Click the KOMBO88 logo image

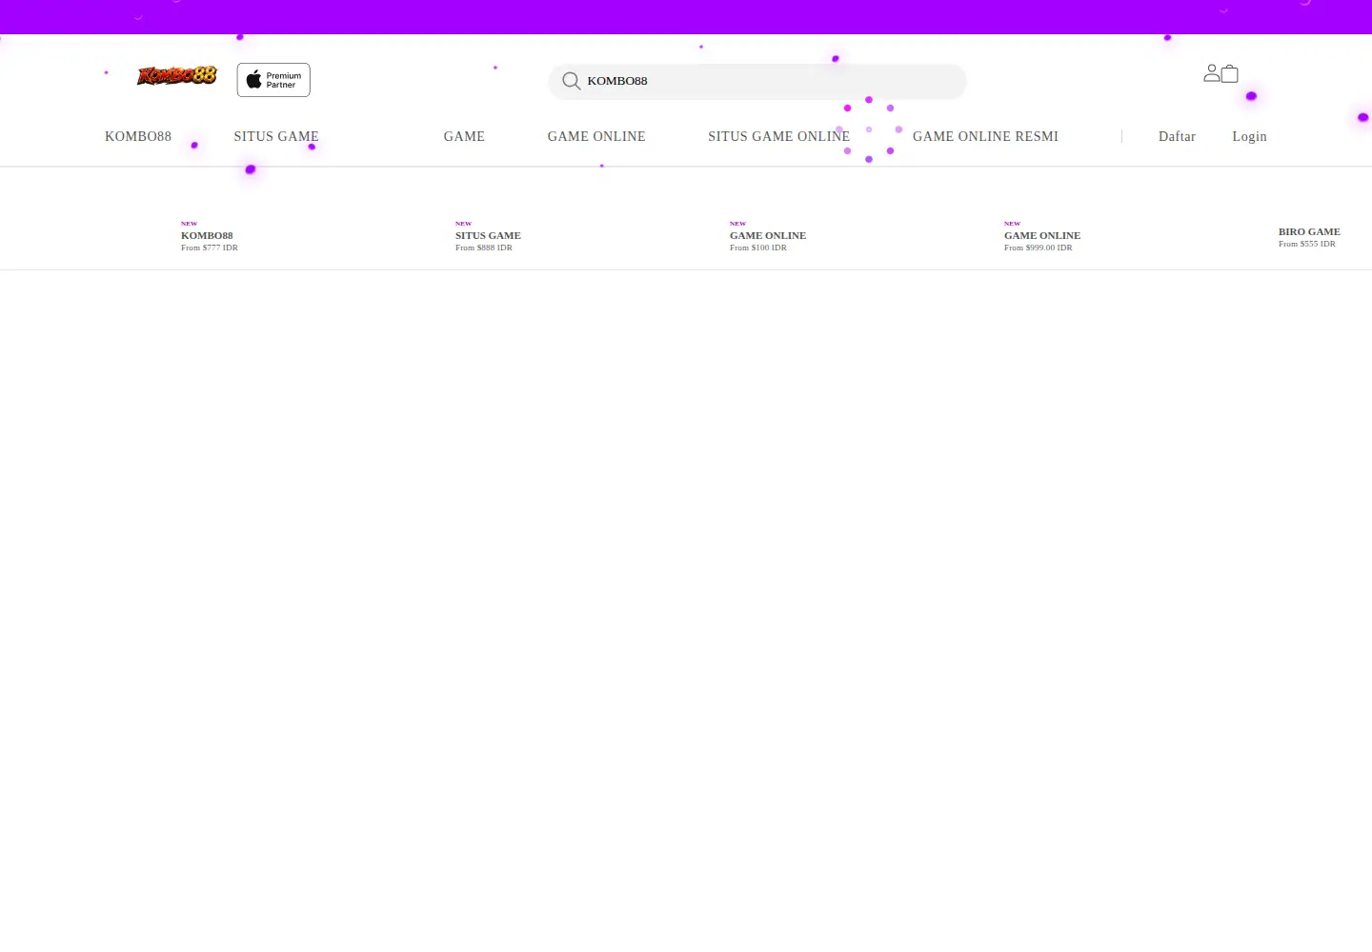[x=177, y=75]
